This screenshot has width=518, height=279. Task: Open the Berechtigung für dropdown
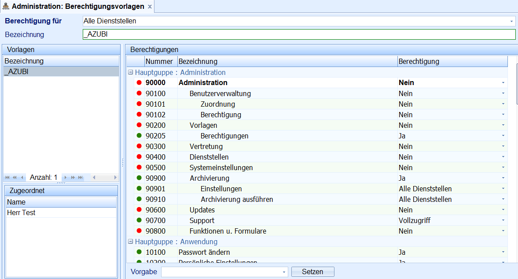[x=511, y=21]
